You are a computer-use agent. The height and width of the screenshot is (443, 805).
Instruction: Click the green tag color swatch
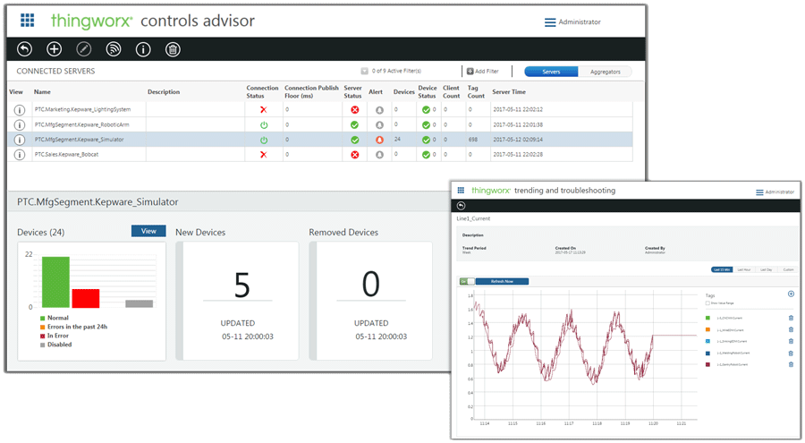tap(708, 318)
